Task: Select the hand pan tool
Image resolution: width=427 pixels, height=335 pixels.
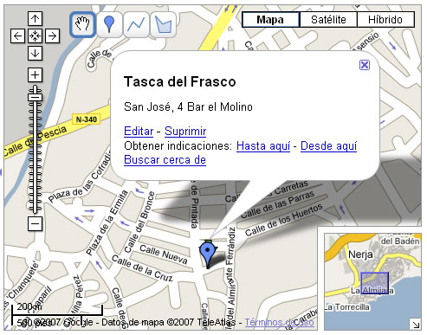Action: [82, 24]
